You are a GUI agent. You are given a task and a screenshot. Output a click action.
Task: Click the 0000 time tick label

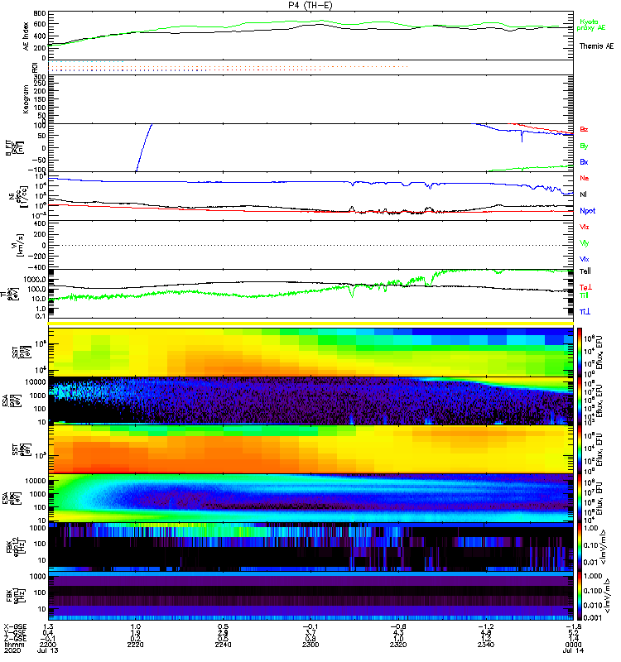point(573,645)
